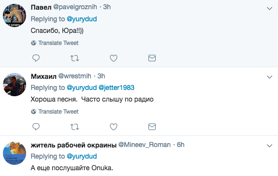Retweet Михаил's "Хороша песня" tweet

pyautogui.click(x=74, y=127)
